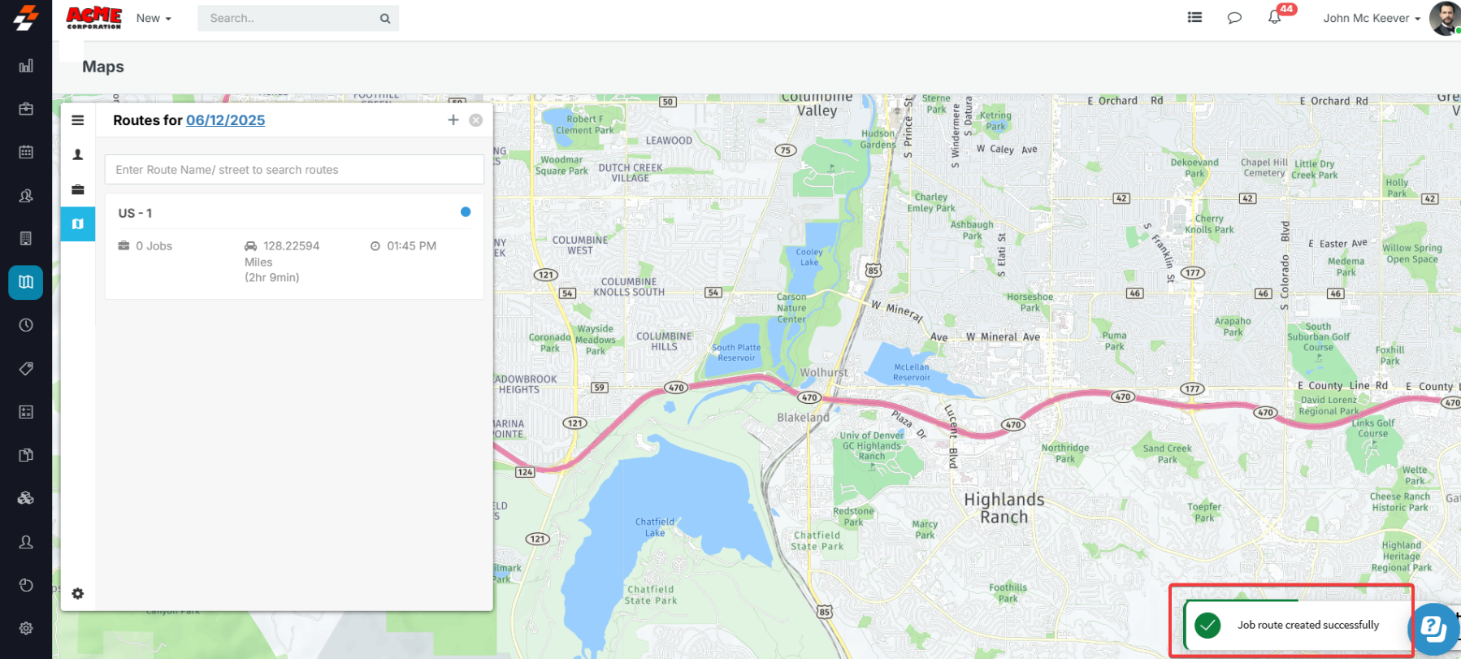Click the blue dot on US - 1 route

pos(466,212)
